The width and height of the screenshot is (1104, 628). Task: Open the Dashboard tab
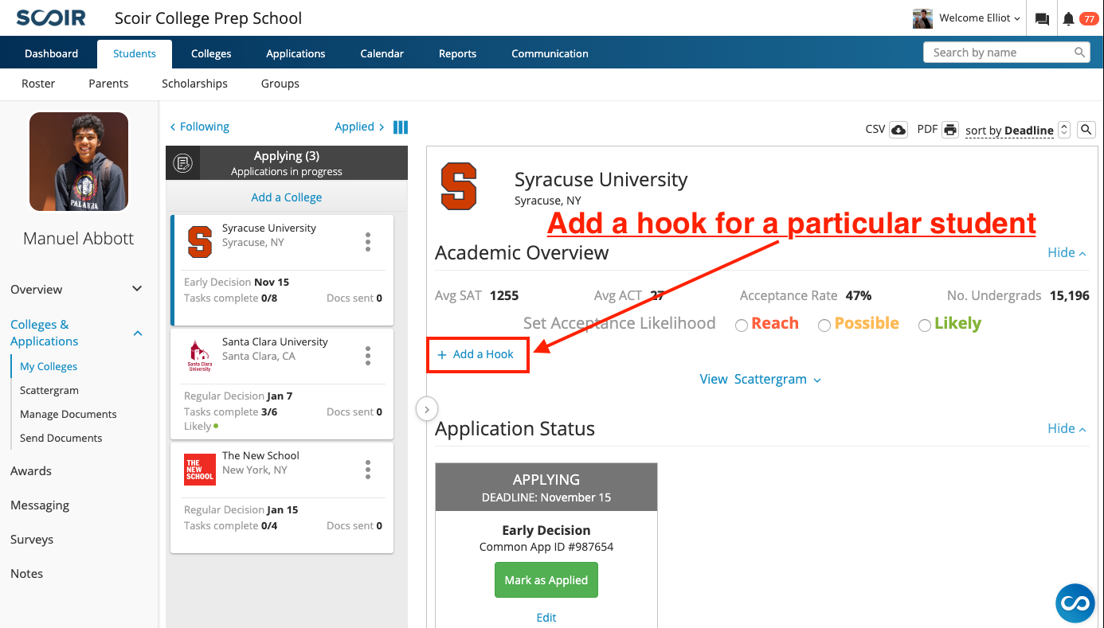tap(52, 53)
